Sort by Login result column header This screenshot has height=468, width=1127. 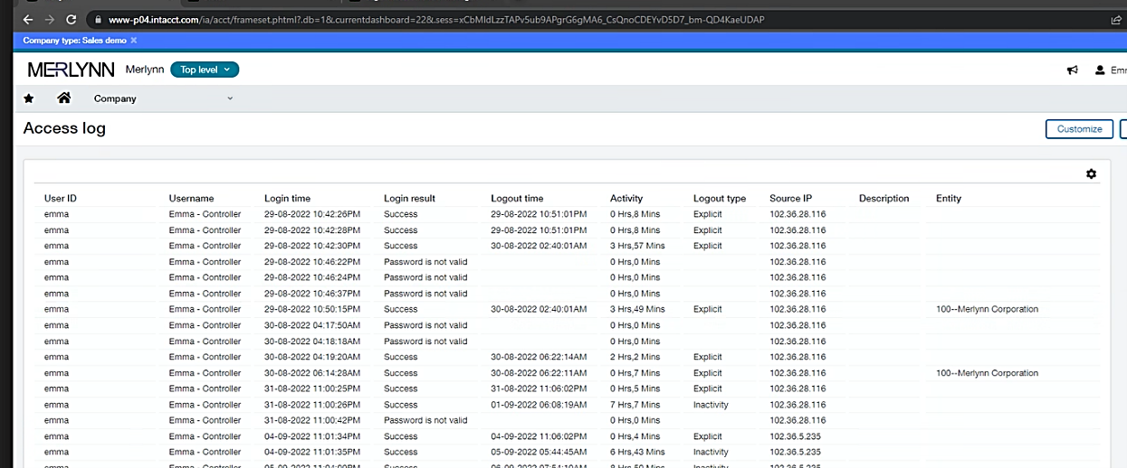pyautogui.click(x=409, y=198)
